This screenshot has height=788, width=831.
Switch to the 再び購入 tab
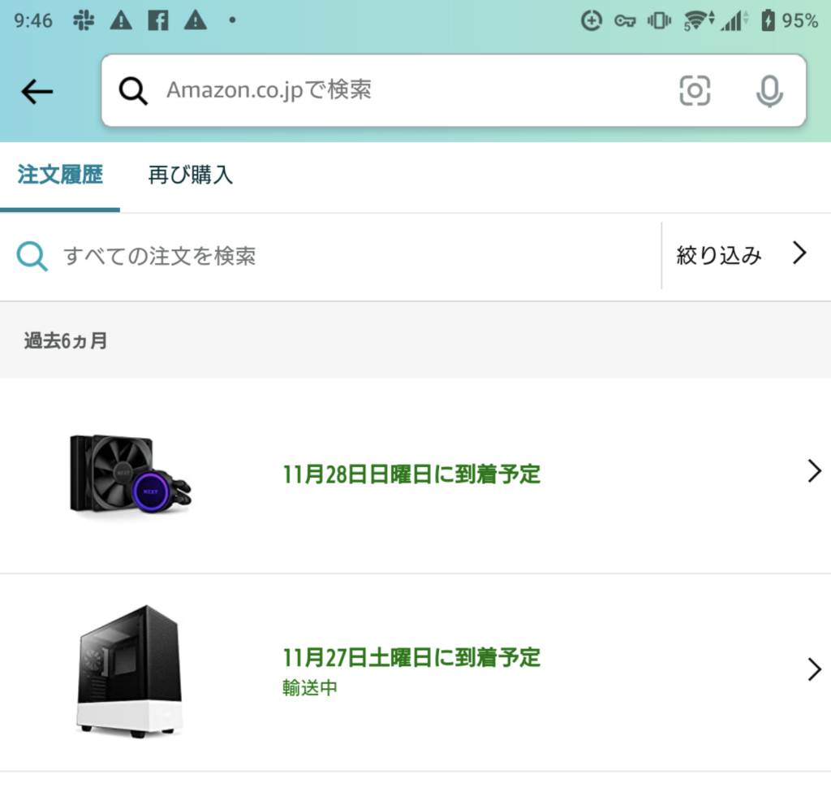[x=191, y=175]
